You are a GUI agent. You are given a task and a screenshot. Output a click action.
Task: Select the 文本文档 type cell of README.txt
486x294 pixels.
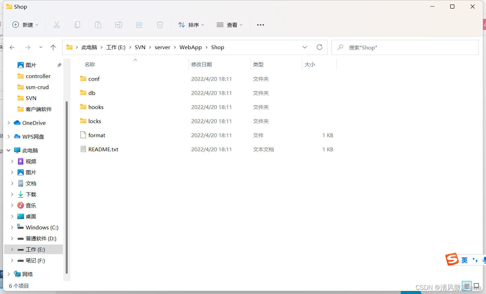(263, 149)
